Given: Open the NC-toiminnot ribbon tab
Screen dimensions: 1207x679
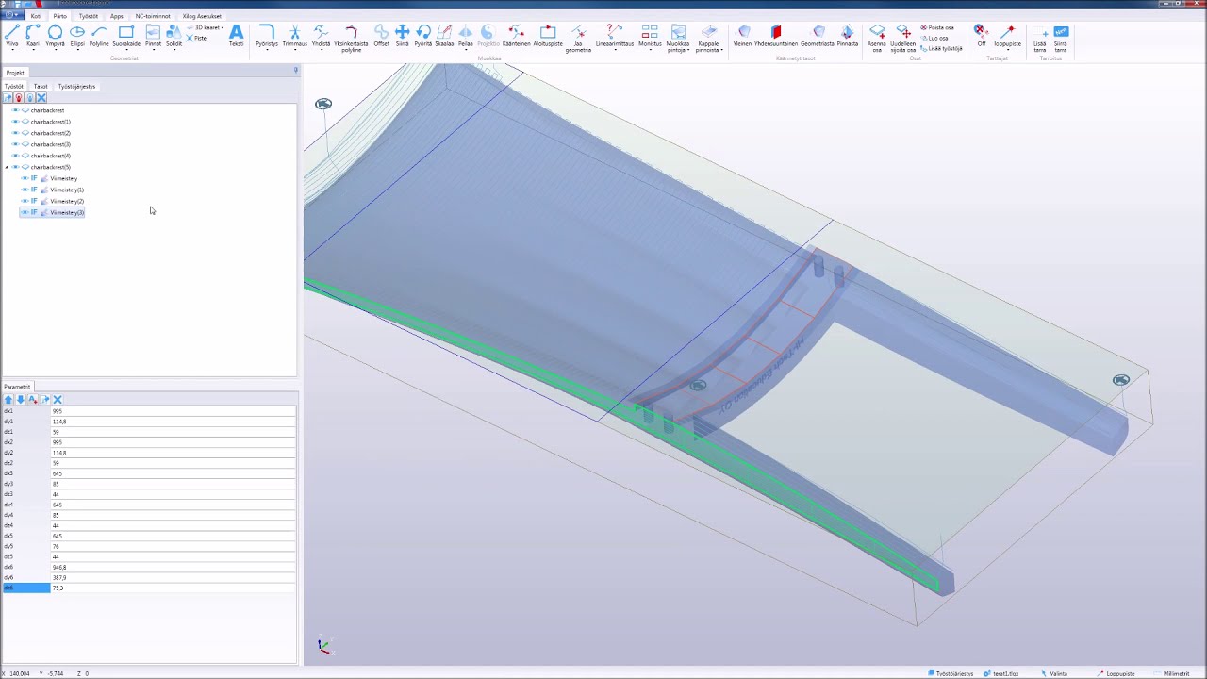Looking at the screenshot, I should click(x=153, y=16).
